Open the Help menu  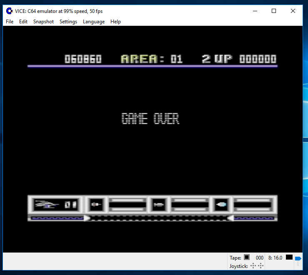(115, 22)
